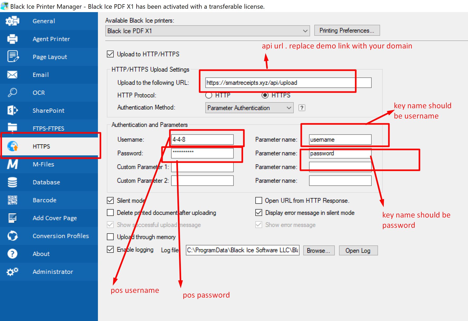Click the Barcode QR icon

coord(12,200)
